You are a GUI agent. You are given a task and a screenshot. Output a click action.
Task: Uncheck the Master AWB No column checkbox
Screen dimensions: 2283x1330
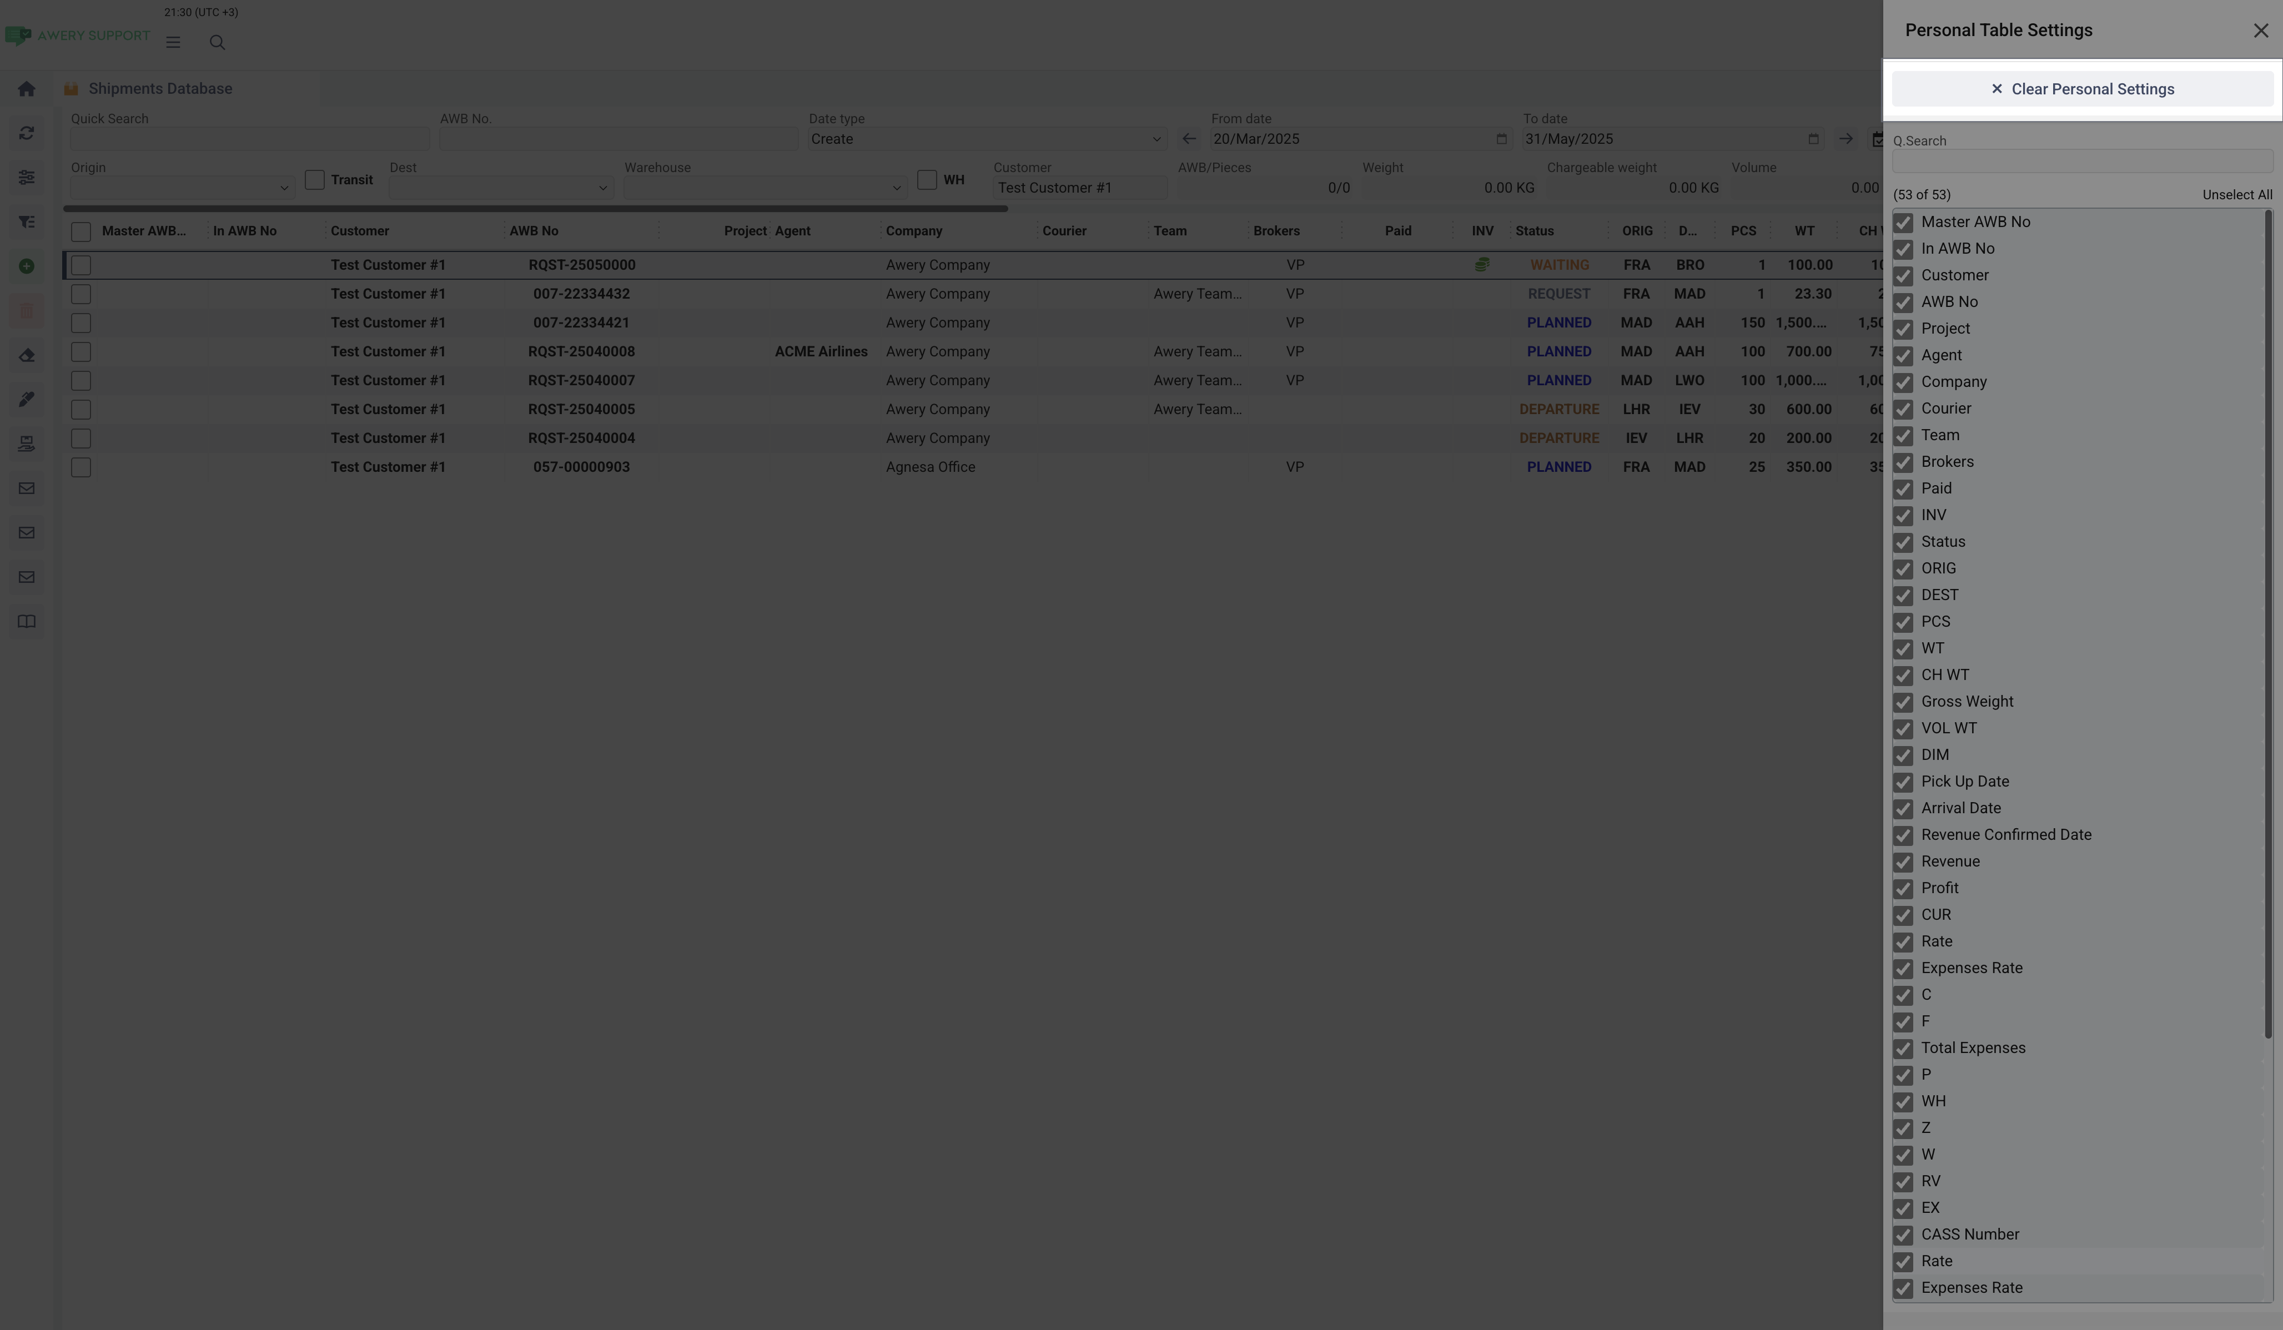click(1903, 223)
